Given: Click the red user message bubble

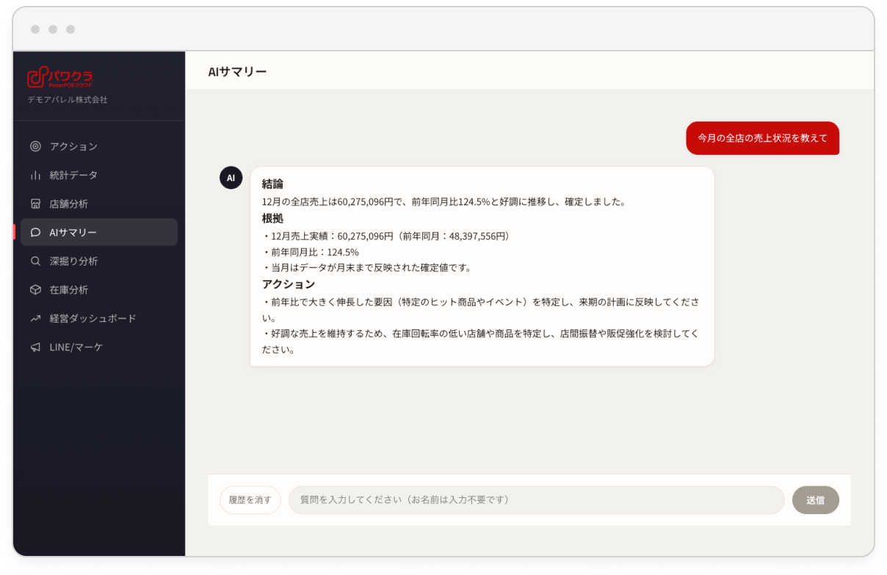Looking at the screenshot, I should point(762,138).
